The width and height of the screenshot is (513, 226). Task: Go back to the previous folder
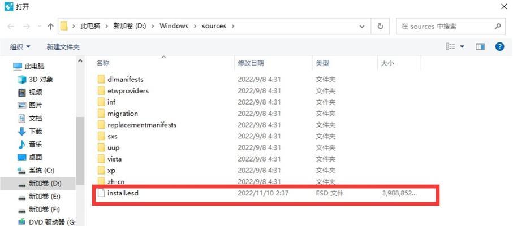[x=11, y=27]
